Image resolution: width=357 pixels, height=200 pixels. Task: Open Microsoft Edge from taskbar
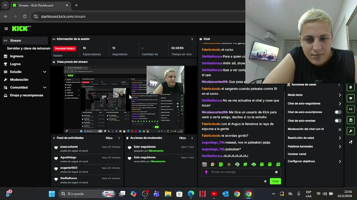(191, 194)
